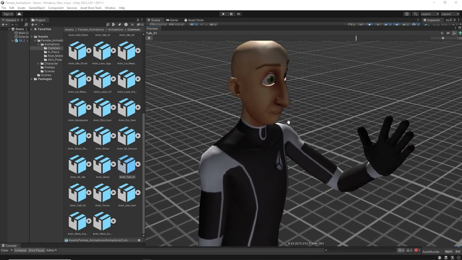Open the GameObject menu
The image size is (462, 260).
37,8
